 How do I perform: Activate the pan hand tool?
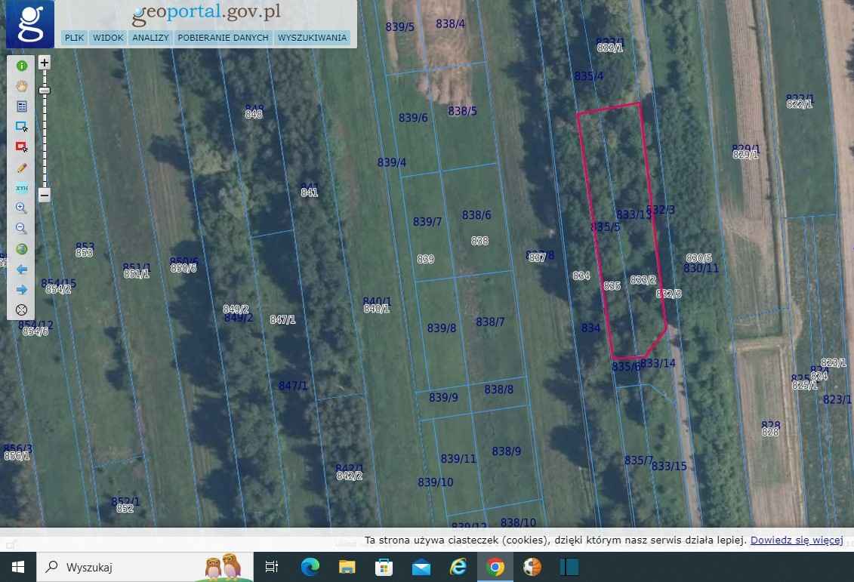tap(22, 86)
